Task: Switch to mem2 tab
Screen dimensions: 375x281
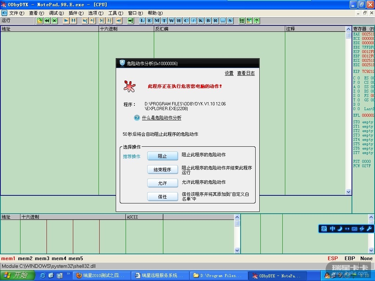Action: click(25, 258)
